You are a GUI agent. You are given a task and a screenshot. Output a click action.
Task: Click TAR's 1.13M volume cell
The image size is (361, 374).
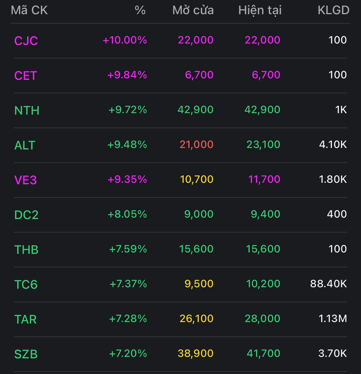(x=332, y=319)
